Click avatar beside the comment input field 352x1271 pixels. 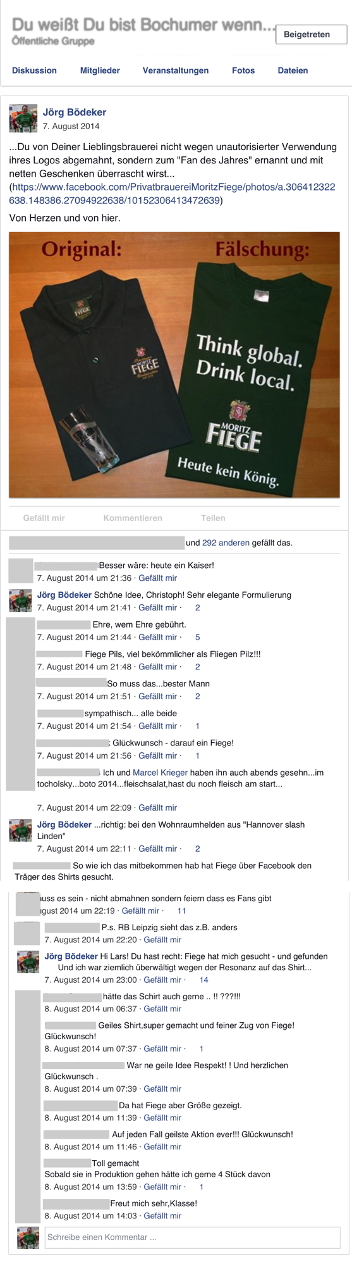pos(28,1237)
